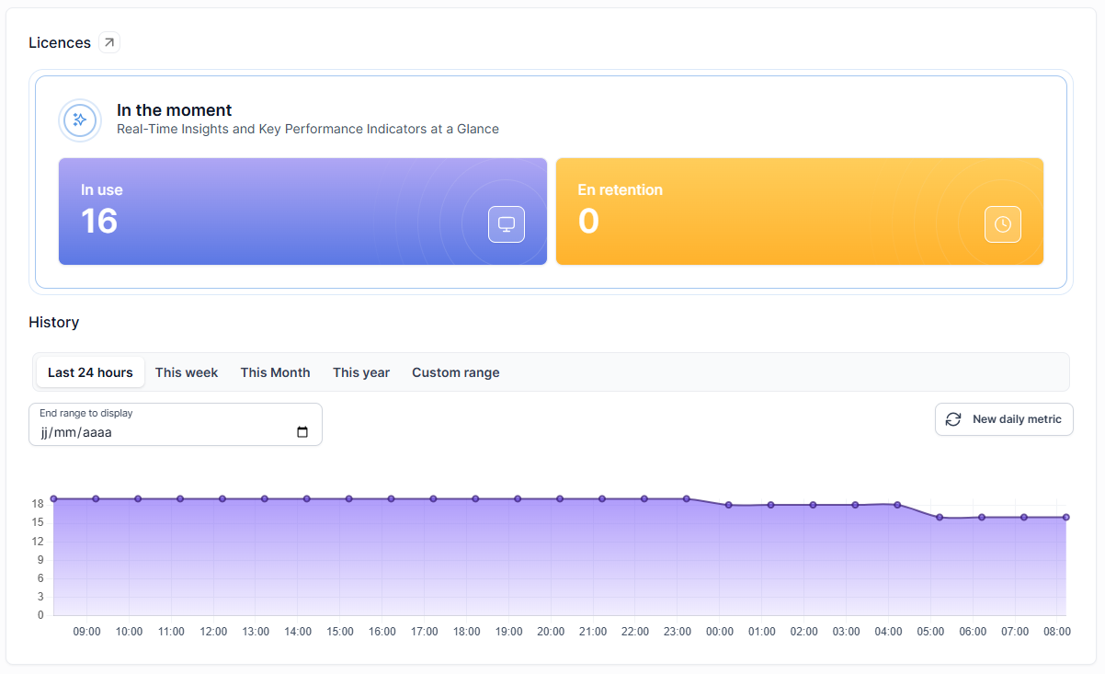Select the Last 24 hours tab
This screenshot has width=1105, height=674.
[90, 372]
